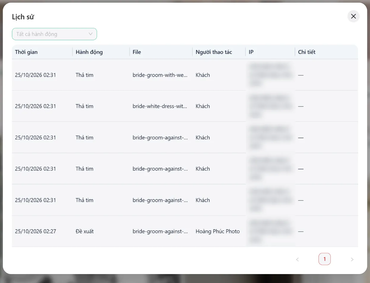Open the Tất cả hành động filter dropdown
This screenshot has height=283, width=370.
[x=54, y=34]
